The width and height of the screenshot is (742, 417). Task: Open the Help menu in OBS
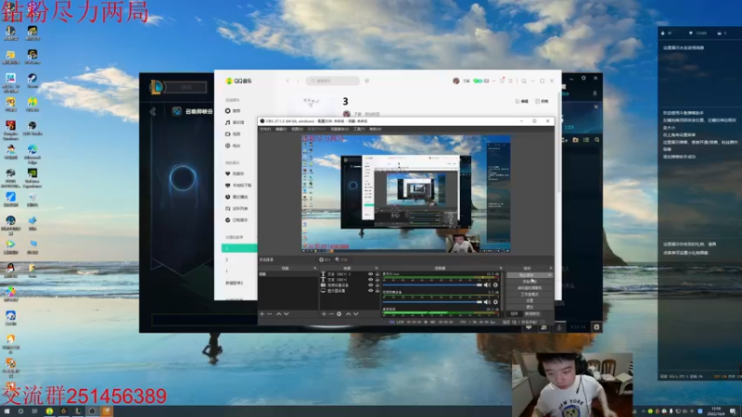click(376, 129)
